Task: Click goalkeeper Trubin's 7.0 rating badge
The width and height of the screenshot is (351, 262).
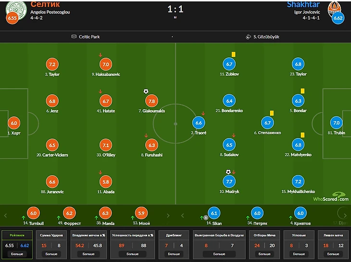Action: 336,123
